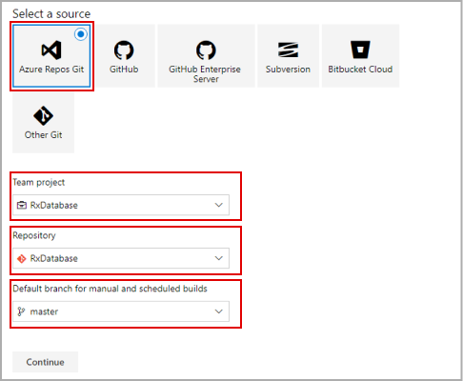Click the branch icon next to master
The image size is (463, 381).
coord(21,311)
